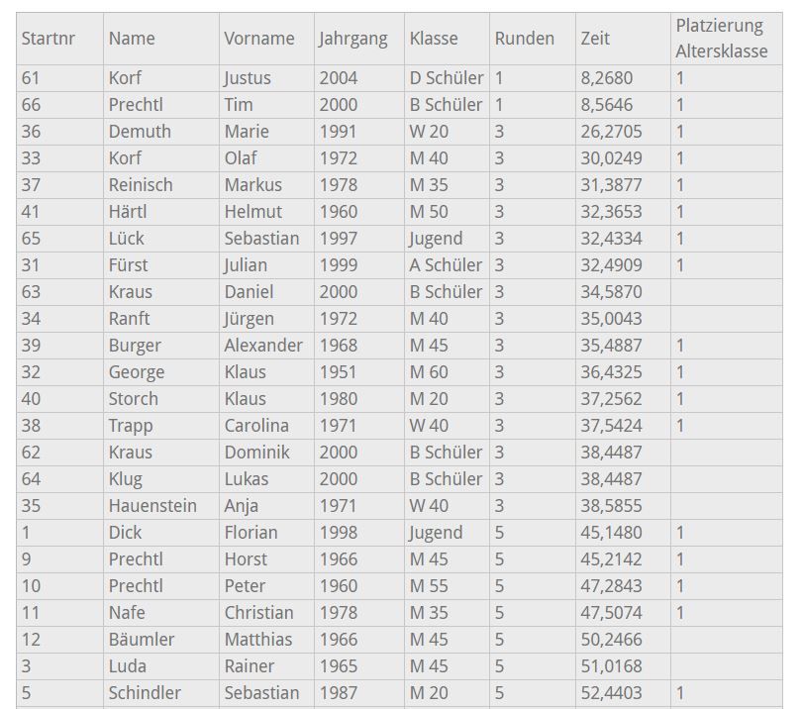Click the Runden column header
This screenshot has width=802, height=709.
(x=525, y=39)
